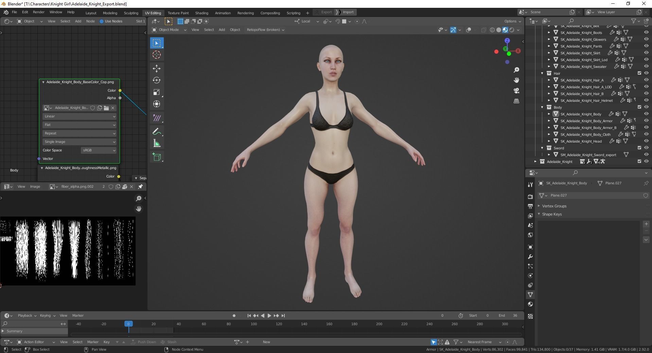
Task: Open the World properties tab
Action: (x=530, y=235)
